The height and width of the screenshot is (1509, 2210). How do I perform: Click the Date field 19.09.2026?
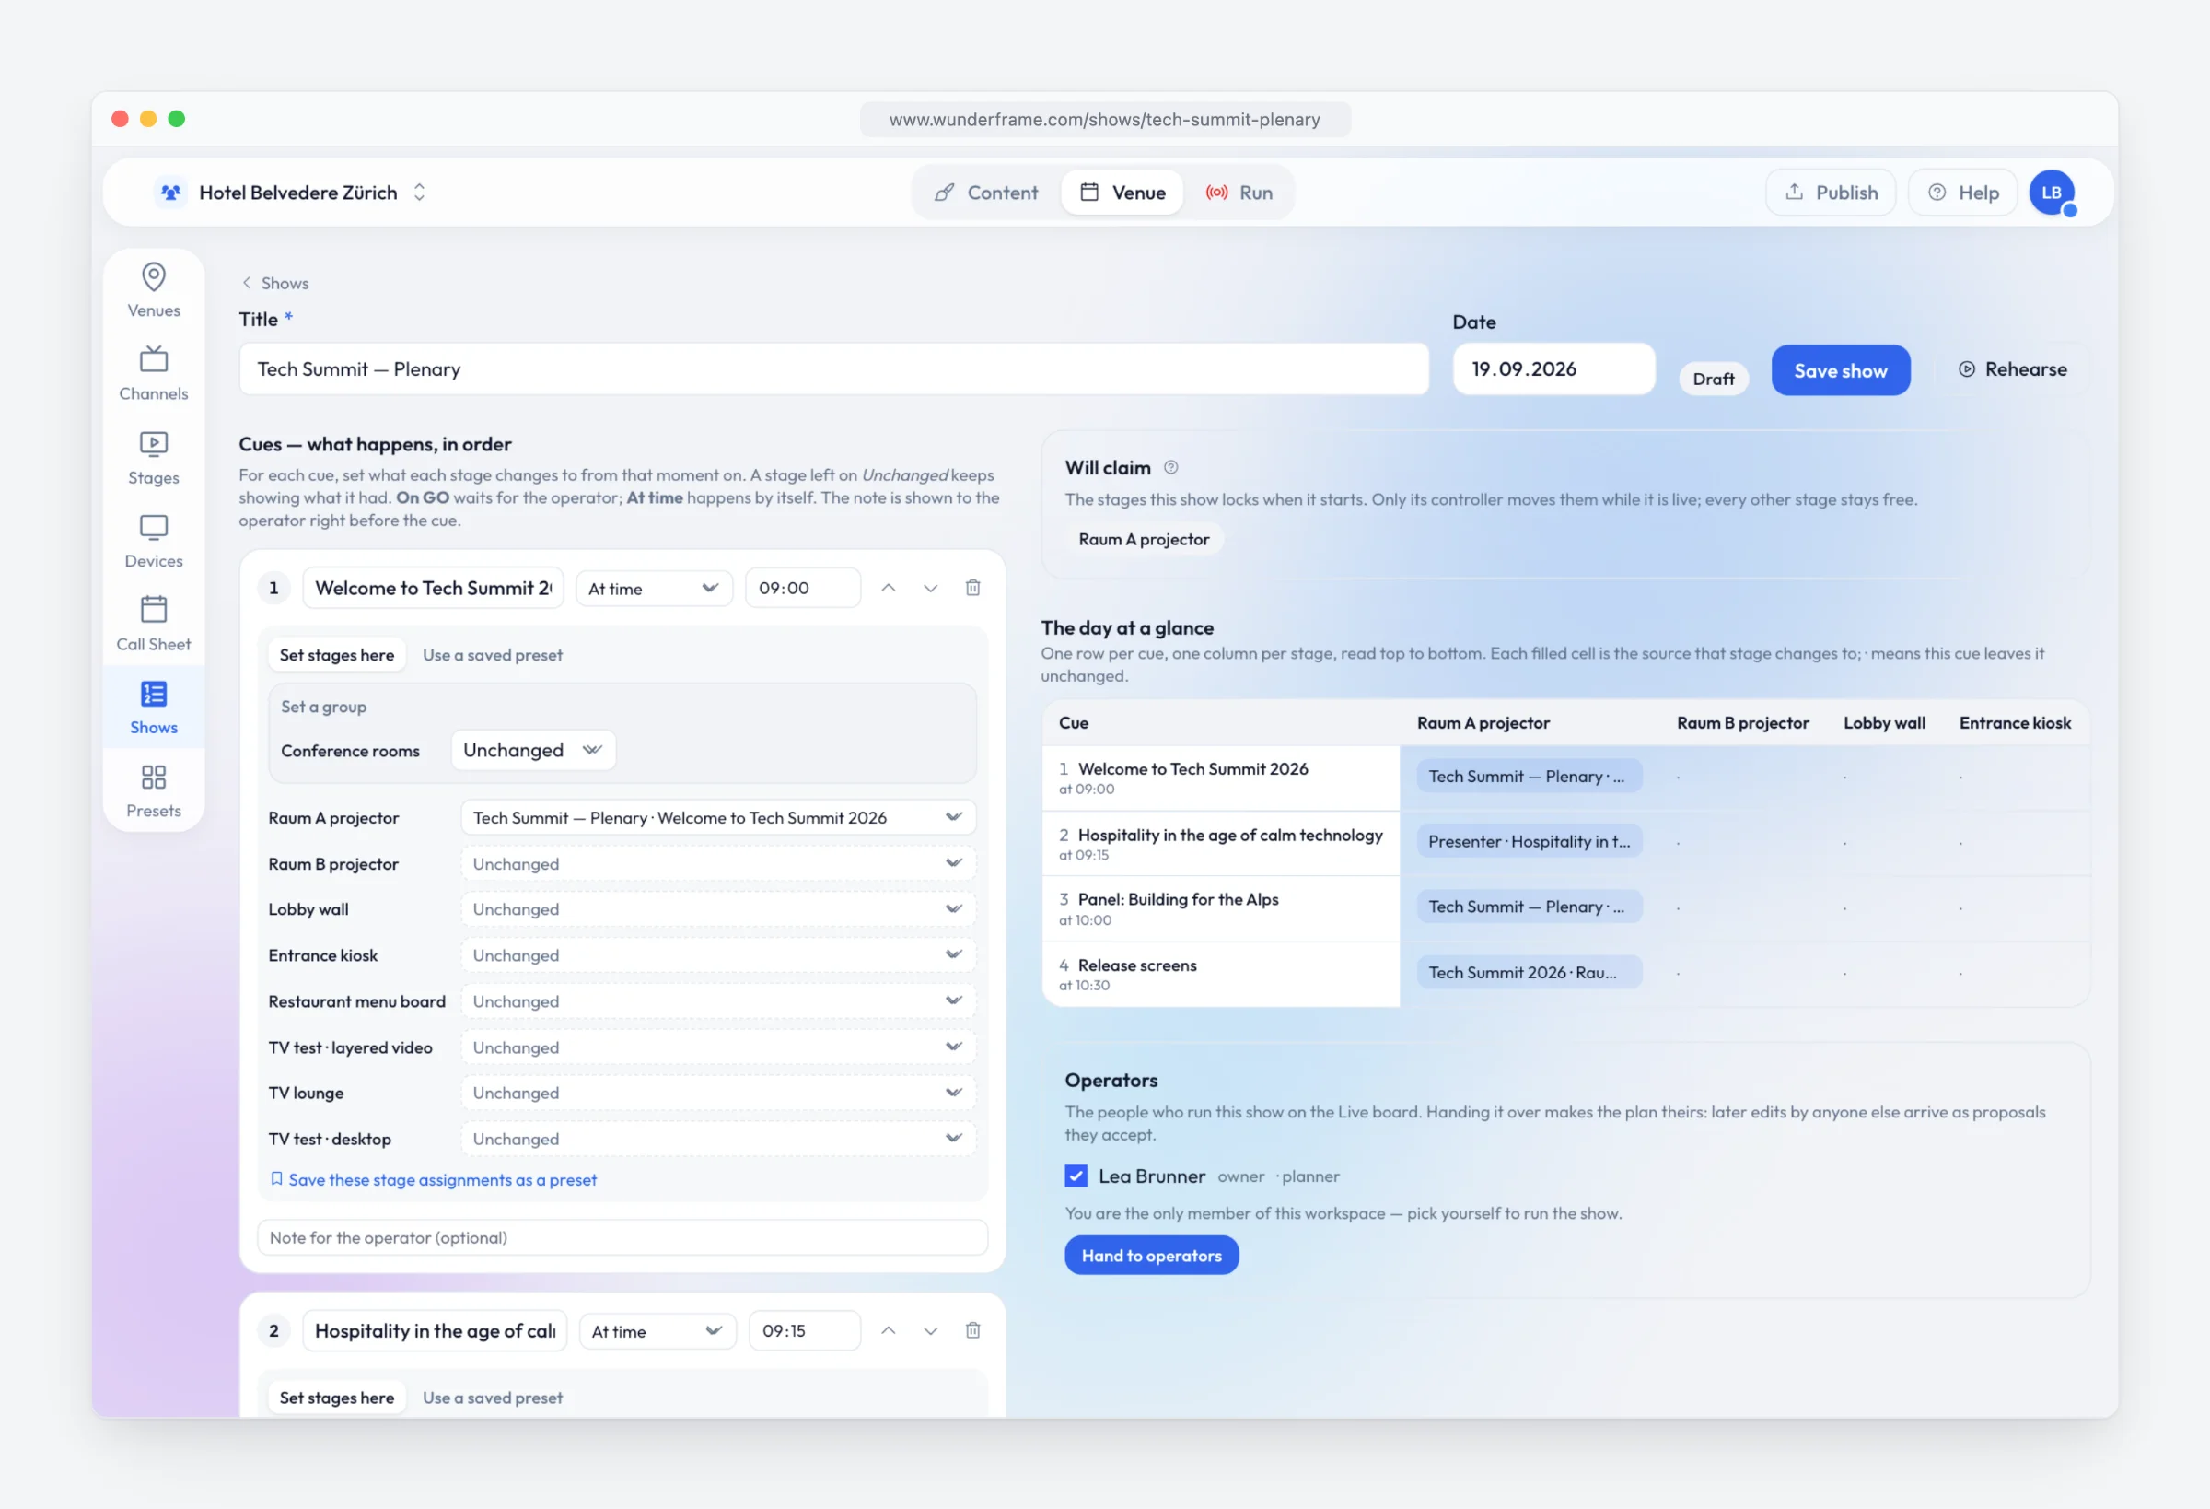coord(1553,369)
